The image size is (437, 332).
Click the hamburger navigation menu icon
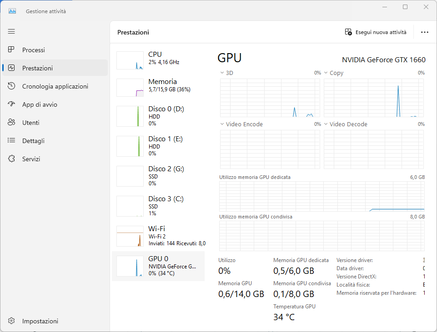coord(11,31)
